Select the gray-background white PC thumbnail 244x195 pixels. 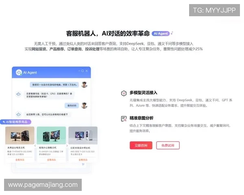(x=83, y=135)
